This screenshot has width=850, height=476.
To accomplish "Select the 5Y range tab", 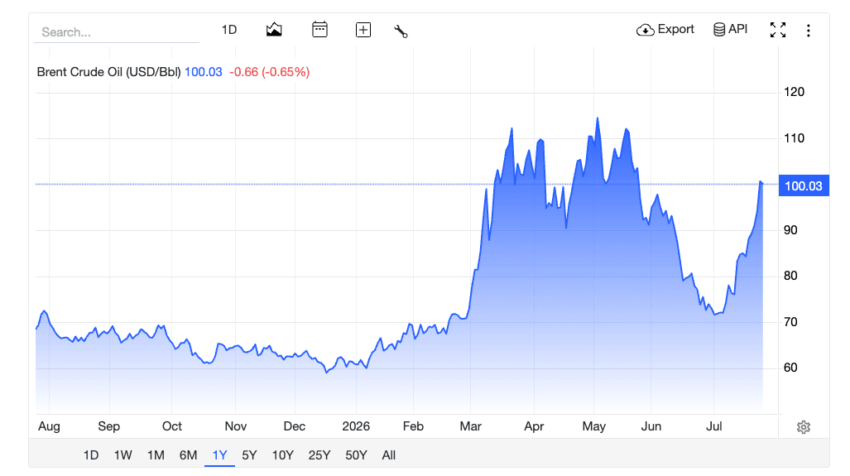I will pyautogui.click(x=249, y=454).
